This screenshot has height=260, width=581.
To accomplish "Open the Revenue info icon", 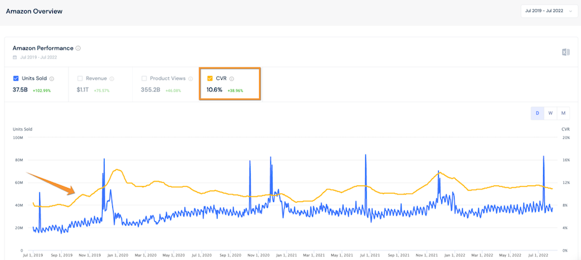I will click(x=112, y=79).
